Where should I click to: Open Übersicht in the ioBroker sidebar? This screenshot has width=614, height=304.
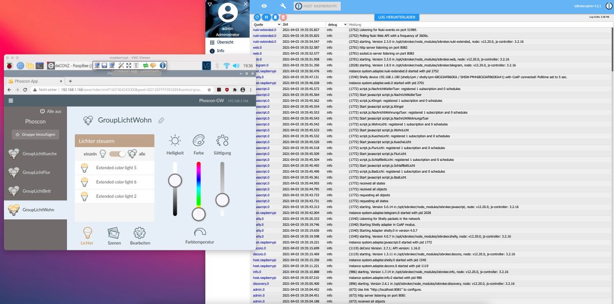pyautogui.click(x=222, y=42)
